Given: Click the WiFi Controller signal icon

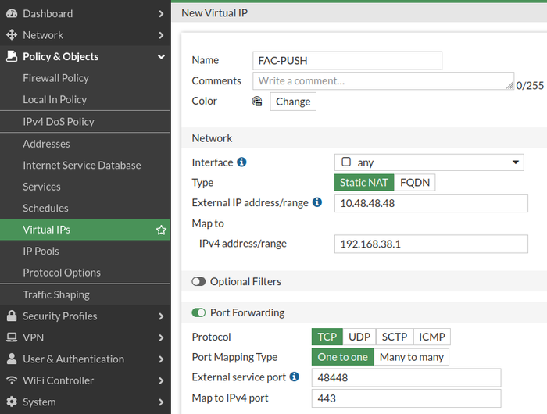Looking at the screenshot, I should coord(12,380).
